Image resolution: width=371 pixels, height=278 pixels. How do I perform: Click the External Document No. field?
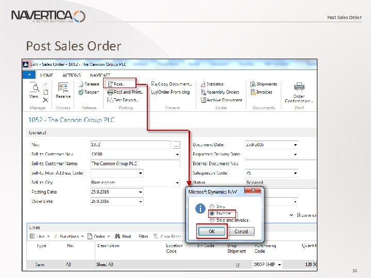pyautogui.click(x=281, y=164)
